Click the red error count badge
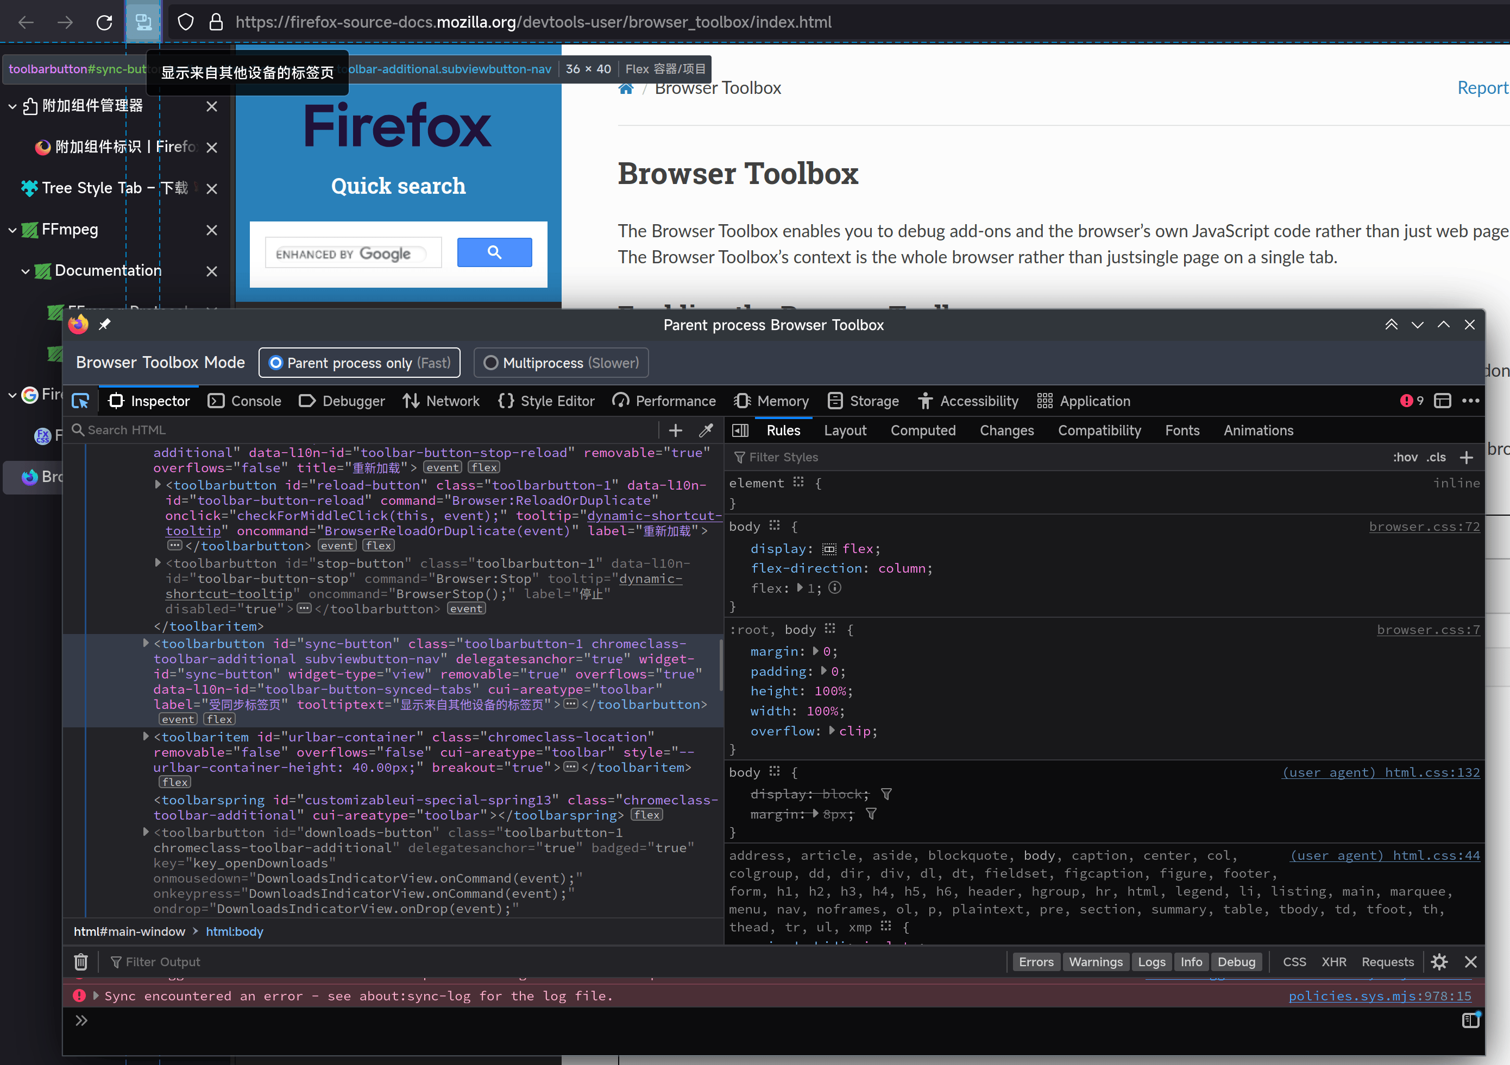1510x1065 pixels. (x=1411, y=401)
